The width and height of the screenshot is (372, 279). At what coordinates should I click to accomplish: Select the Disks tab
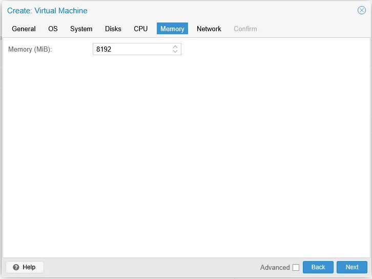[113, 29]
